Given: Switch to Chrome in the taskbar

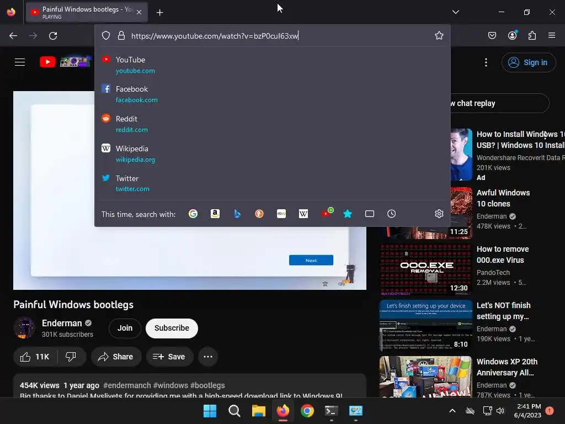Looking at the screenshot, I should click(x=307, y=411).
